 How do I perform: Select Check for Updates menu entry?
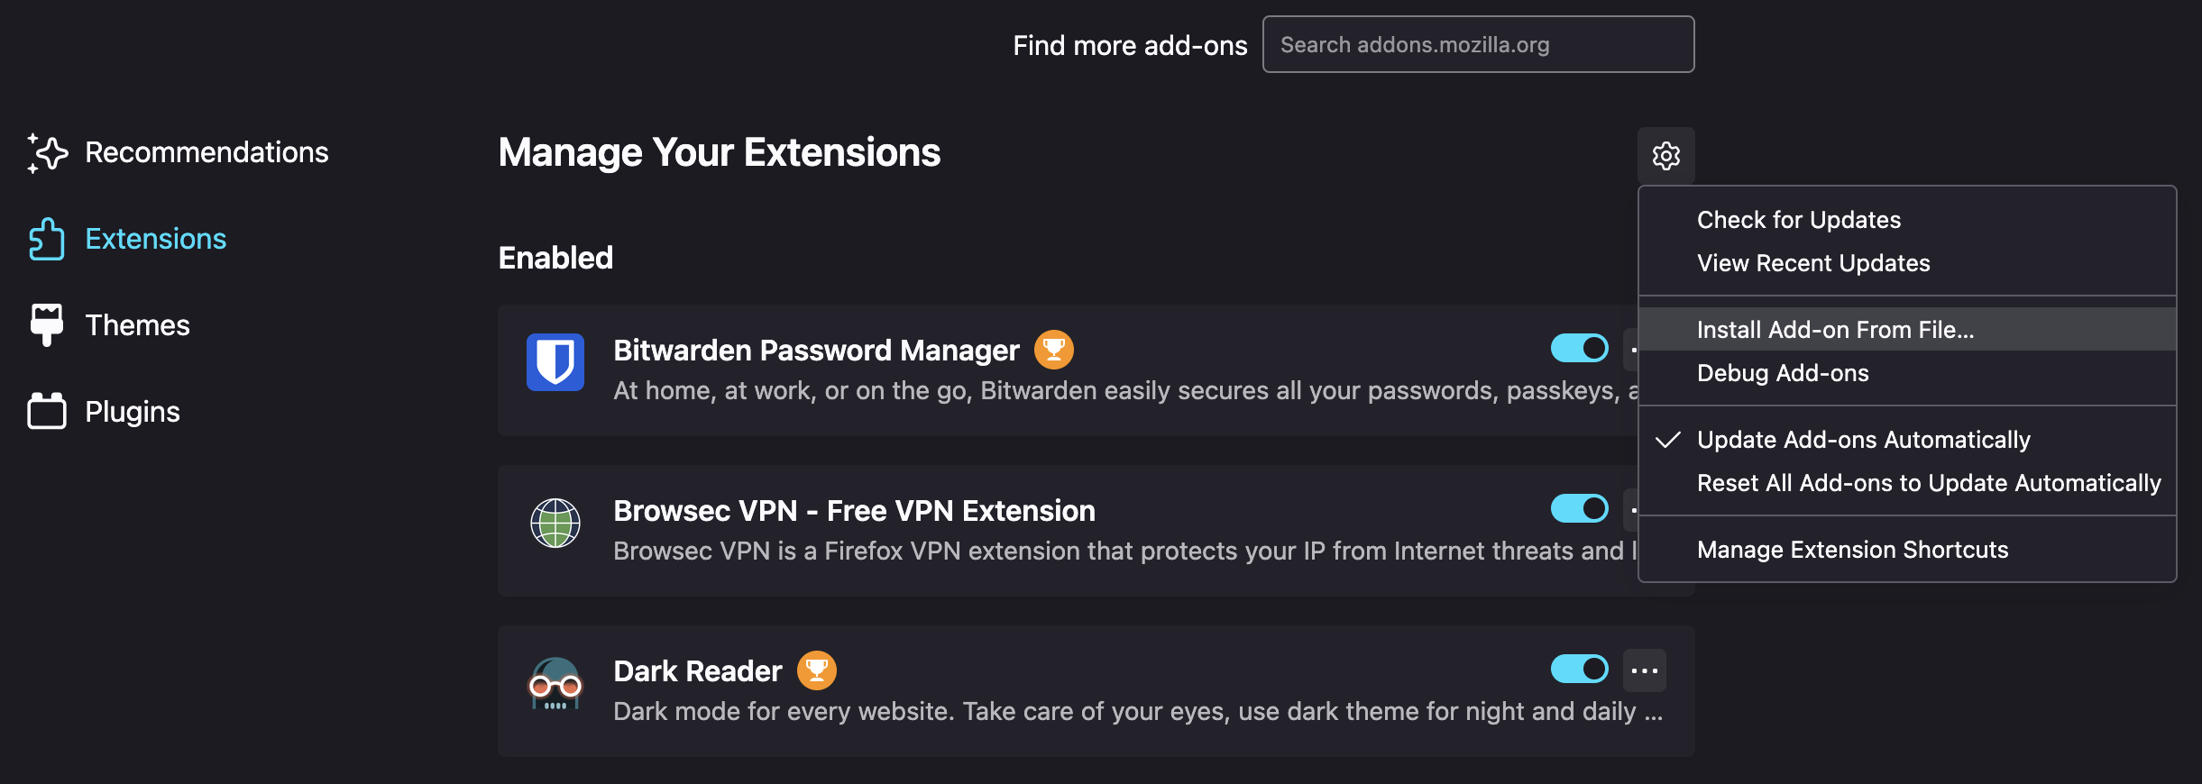[x=1798, y=220]
